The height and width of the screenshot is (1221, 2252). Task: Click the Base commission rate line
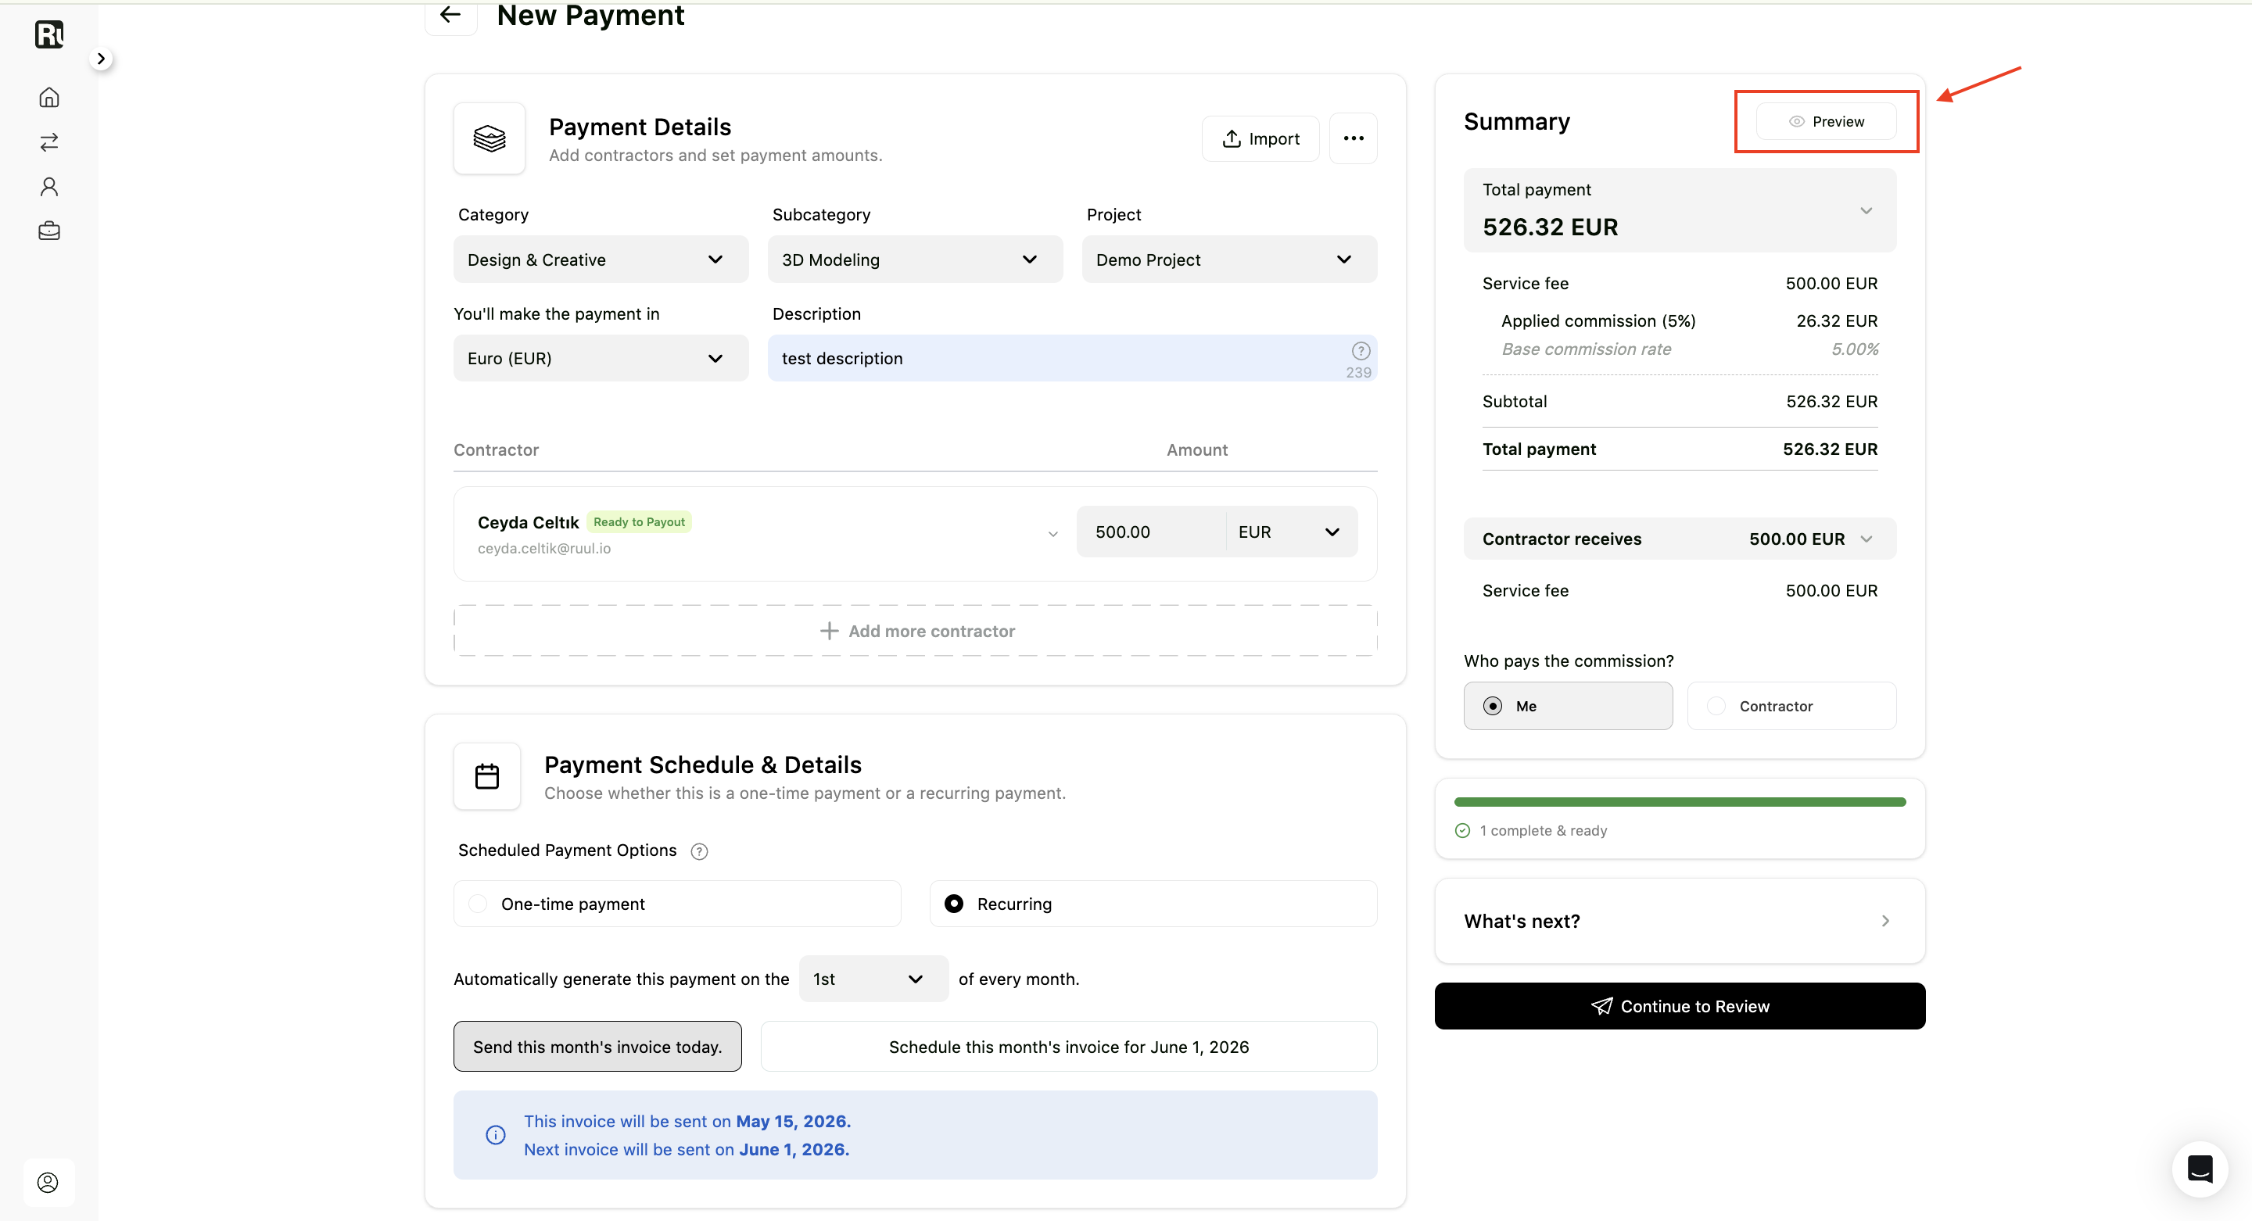click(x=1689, y=349)
